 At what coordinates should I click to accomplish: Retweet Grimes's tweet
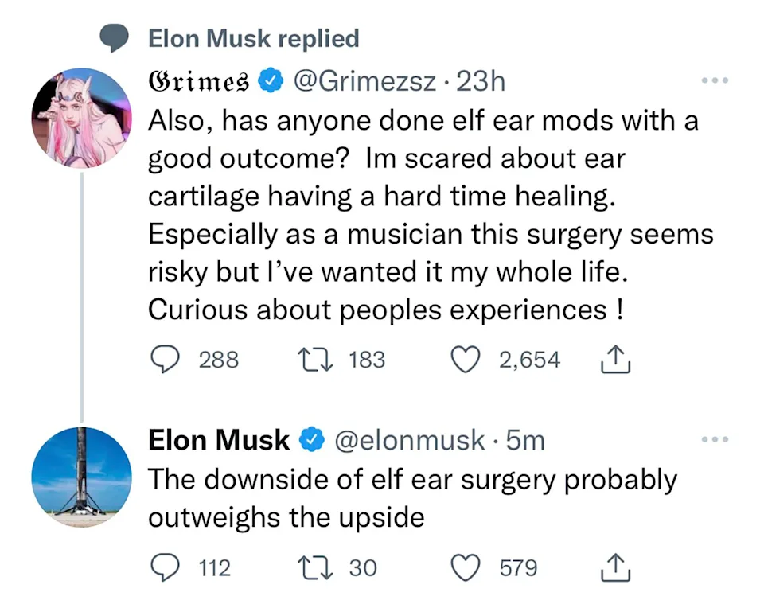coord(314,359)
